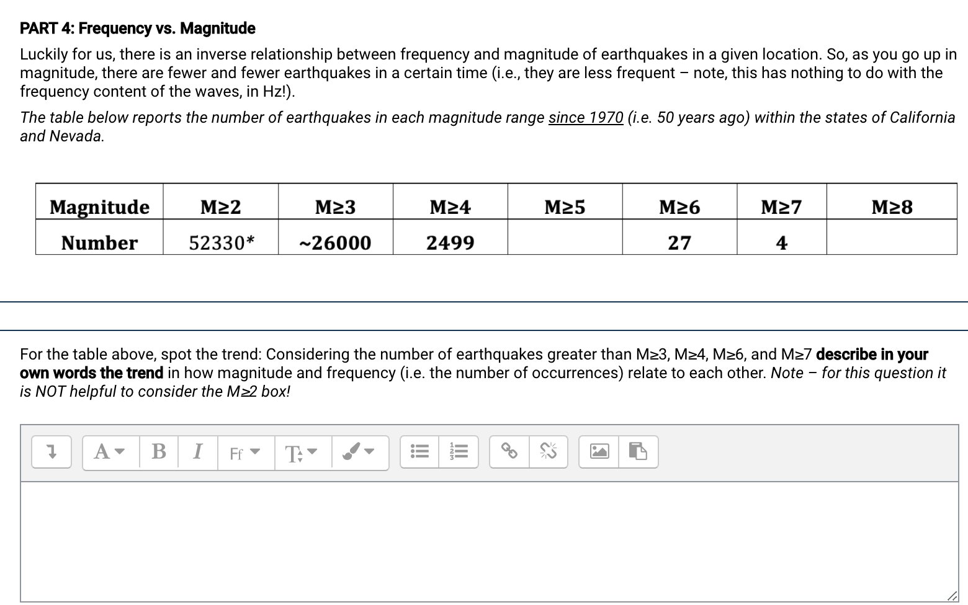968x605 pixels.
Task: Collapse the editor toolbar with the arrow icon
Action: [52, 452]
